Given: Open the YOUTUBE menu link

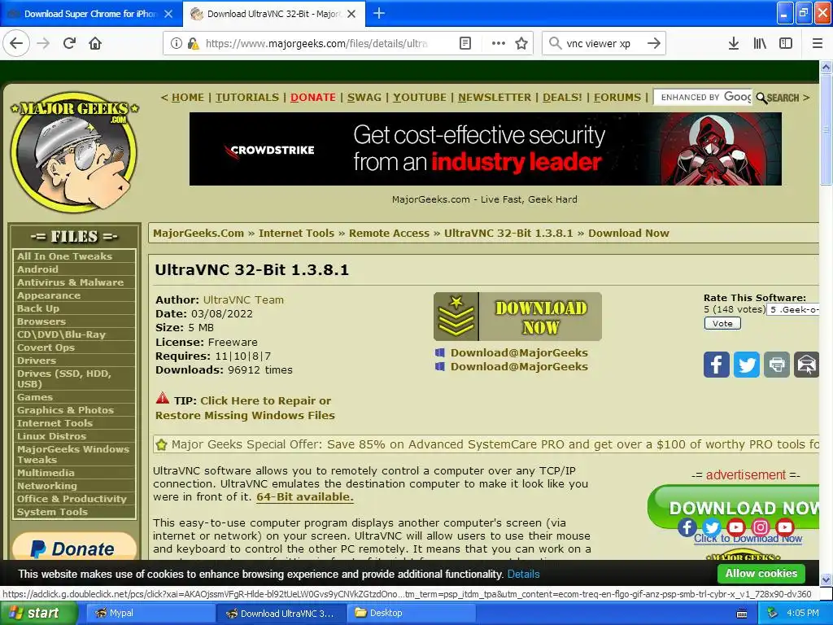Looking at the screenshot, I should click(x=420, y=98).
